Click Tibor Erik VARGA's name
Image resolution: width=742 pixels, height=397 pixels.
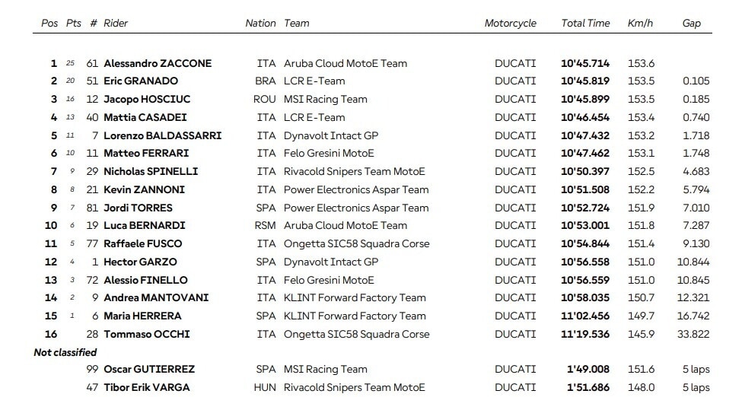[x=147, y=388]
